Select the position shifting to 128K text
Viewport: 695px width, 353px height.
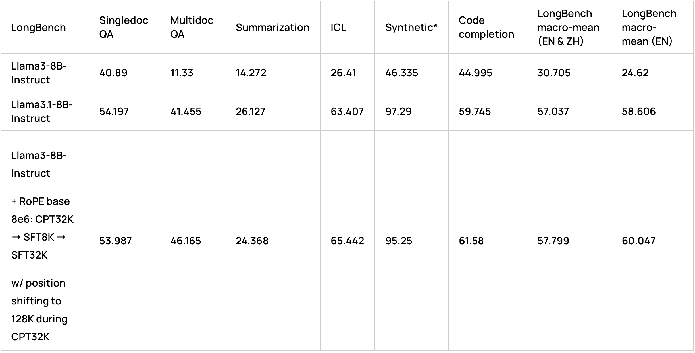click(39, 310)
